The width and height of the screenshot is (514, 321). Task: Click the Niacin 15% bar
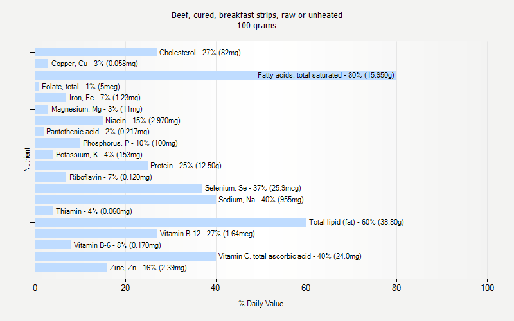[x=69, y=120]
